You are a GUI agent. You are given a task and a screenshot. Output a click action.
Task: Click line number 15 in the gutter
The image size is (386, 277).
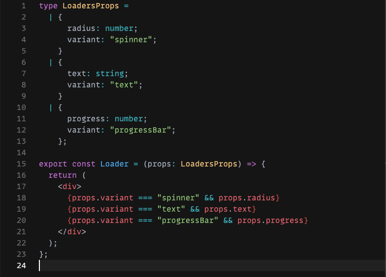click(21, 164)
